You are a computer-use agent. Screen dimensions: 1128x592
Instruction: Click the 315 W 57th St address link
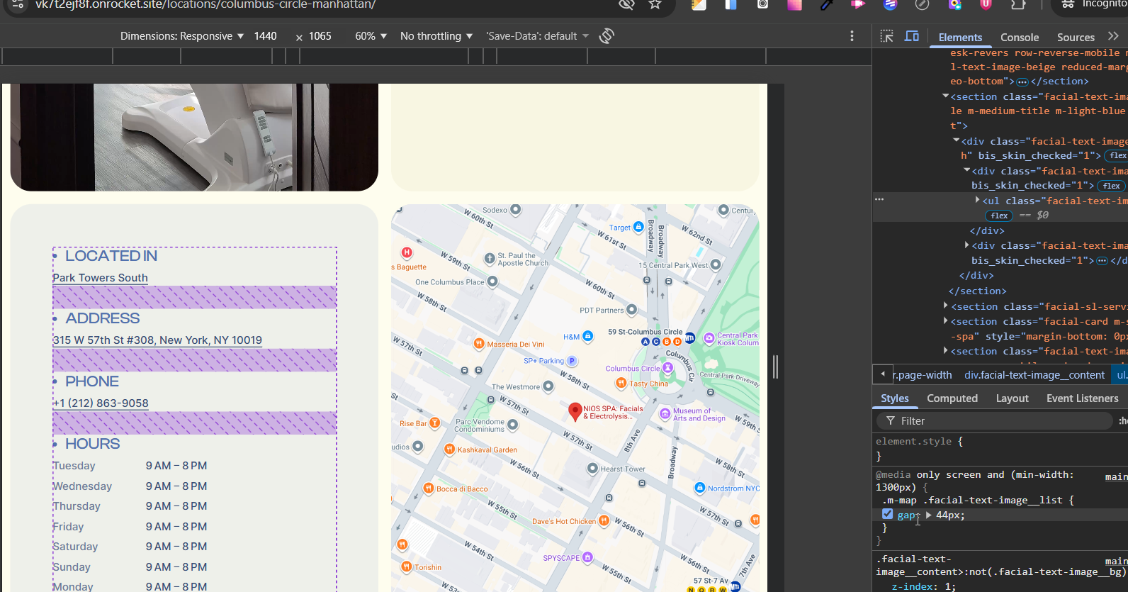click(x=157, y=340)
